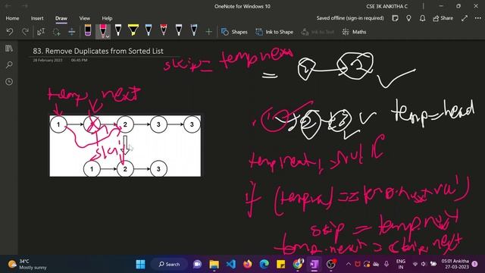The height and width of the screenshot is (273, 485).
Task: Open Microsoft Edge from the taskbar
Action: tap(264, 264)
